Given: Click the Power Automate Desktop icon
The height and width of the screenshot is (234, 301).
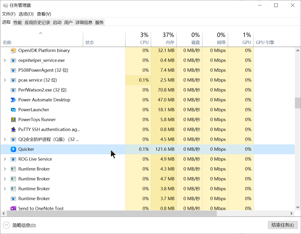Looking at the screenshot, I should [13, 100].
